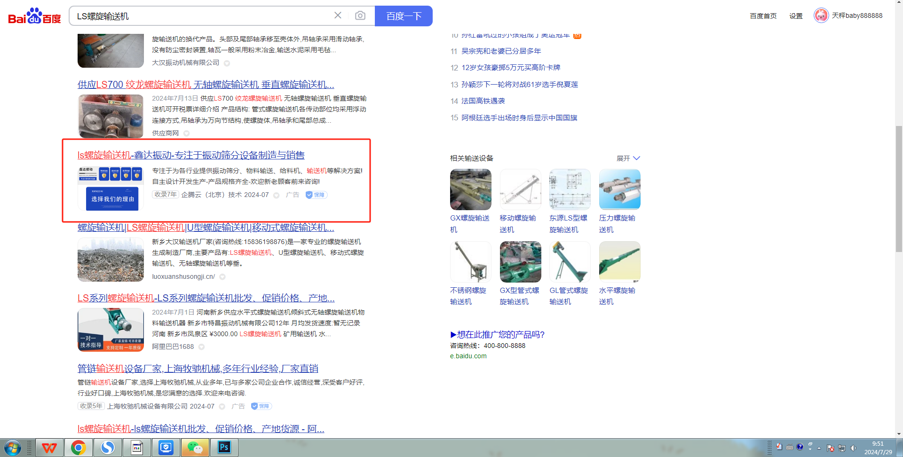Click the 保障 badge beside 上海牧驰 ad
This screenshot has width=903, height=457.
261,406
